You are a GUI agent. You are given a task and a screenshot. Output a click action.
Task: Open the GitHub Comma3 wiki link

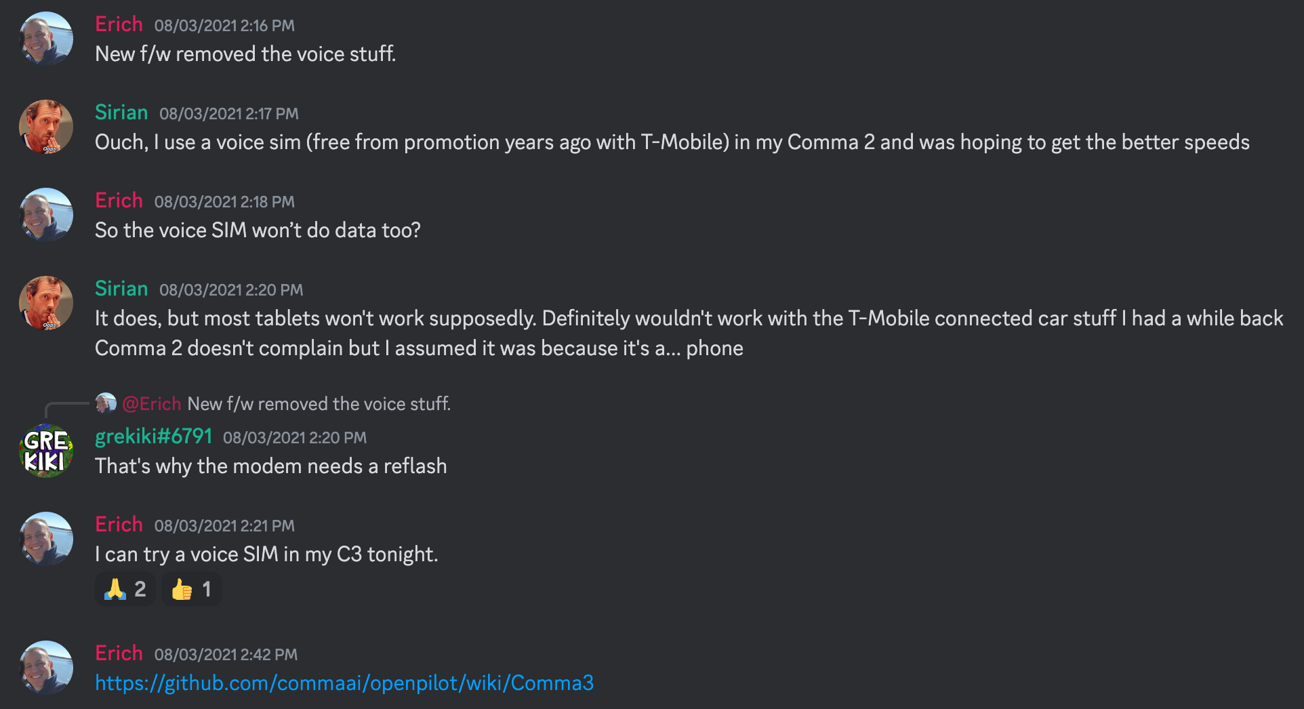[x=344, y=683]
